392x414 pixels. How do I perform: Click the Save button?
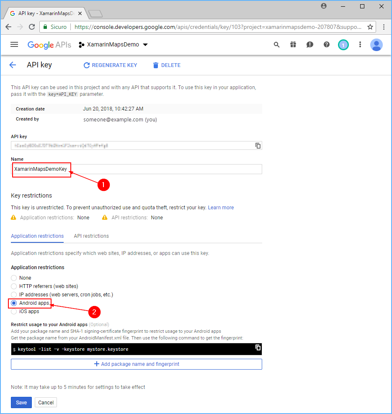point(21,402)
